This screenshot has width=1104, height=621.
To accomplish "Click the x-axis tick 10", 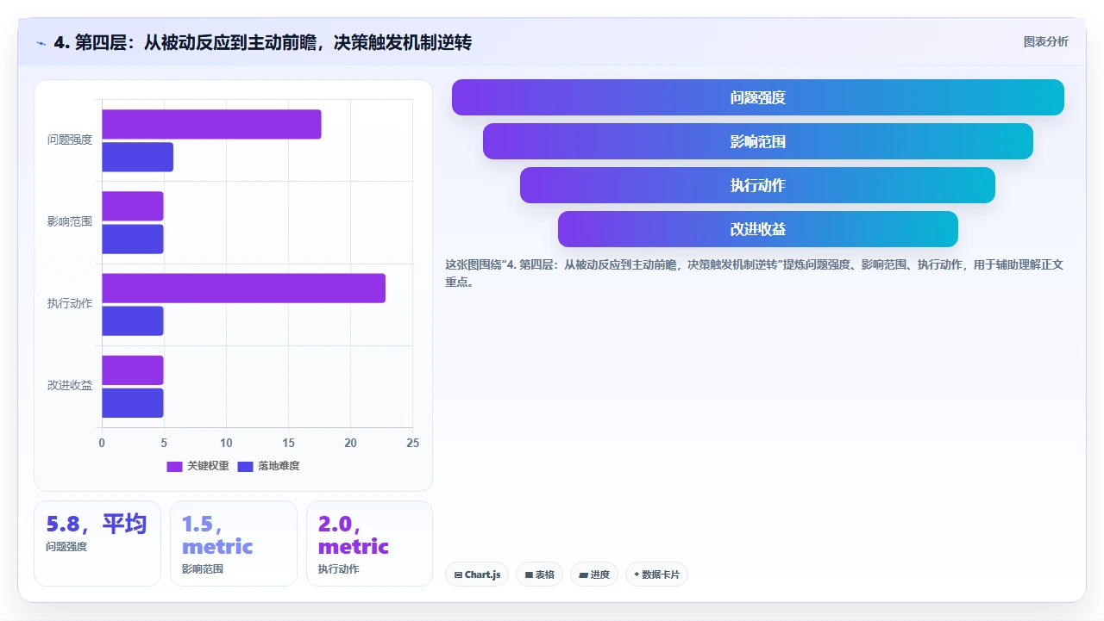I will pyautogui.click(x=226, y=443).
